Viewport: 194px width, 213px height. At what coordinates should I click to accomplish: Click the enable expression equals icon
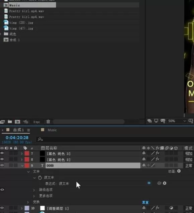[149, 183]
